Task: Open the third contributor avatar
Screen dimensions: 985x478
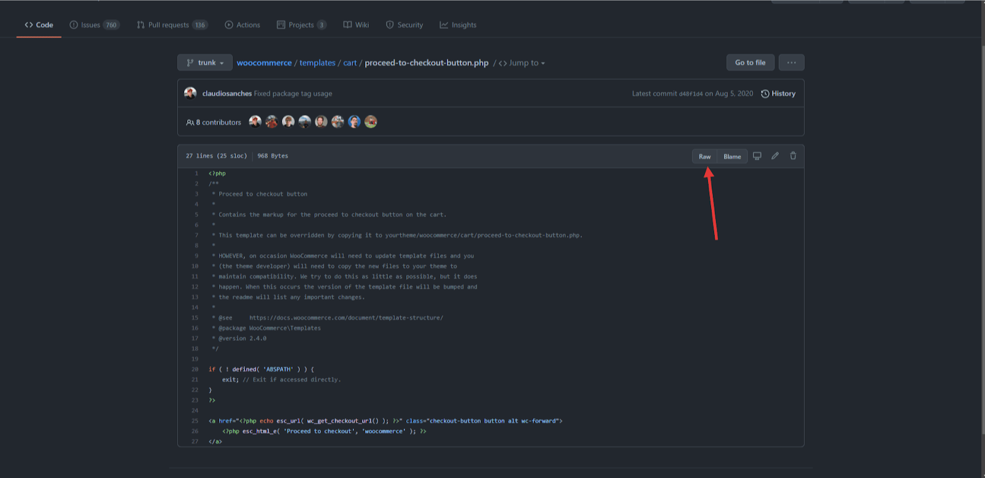Action: (x=288, y=122)
